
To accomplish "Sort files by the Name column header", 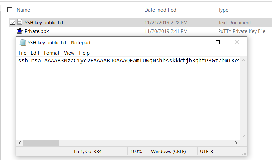I will 23,10.
